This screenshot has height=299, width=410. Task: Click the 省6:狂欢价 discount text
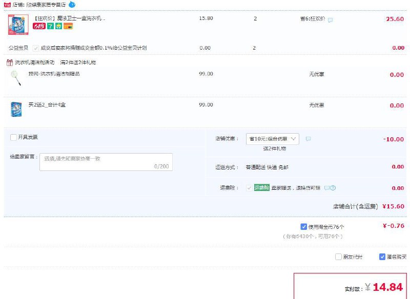pos(313,19)
